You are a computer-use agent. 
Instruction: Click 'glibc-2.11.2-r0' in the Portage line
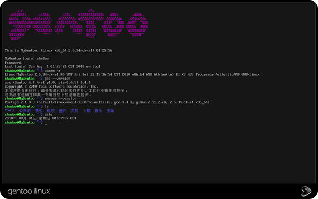pyautogui.click(x=151, y=102)
